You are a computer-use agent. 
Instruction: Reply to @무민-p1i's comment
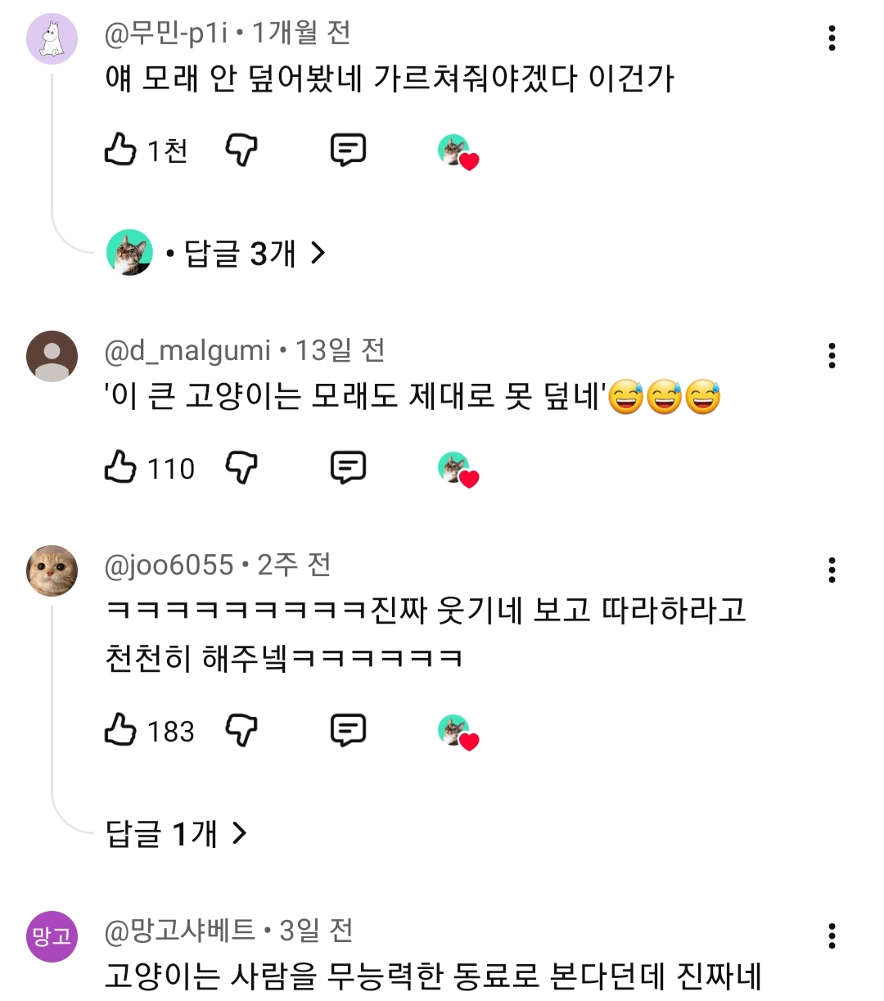(x=348, y=150)
